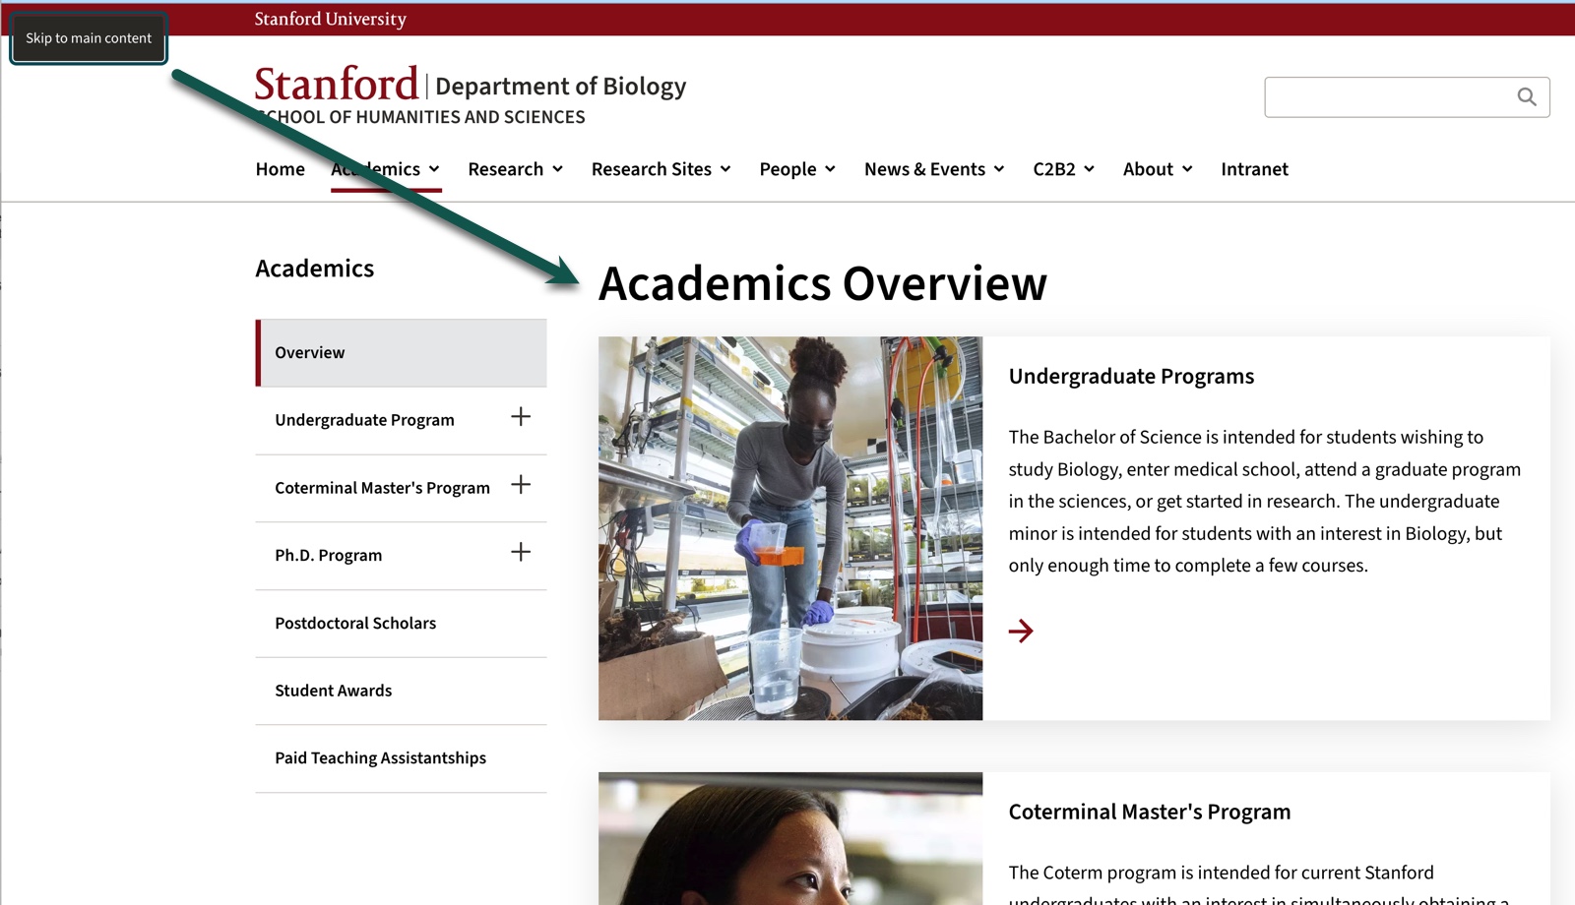The width and height of the screenshot is (1575, 905).
Task: Go to the Home page
Action: click(x=281, y=169)
